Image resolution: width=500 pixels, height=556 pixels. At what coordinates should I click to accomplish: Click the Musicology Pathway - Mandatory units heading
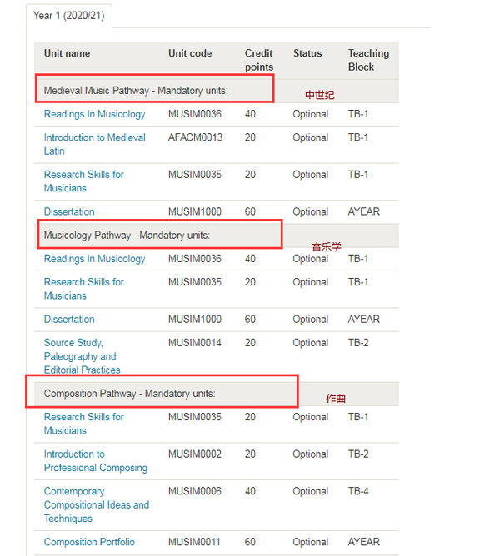tap(127, 236)
